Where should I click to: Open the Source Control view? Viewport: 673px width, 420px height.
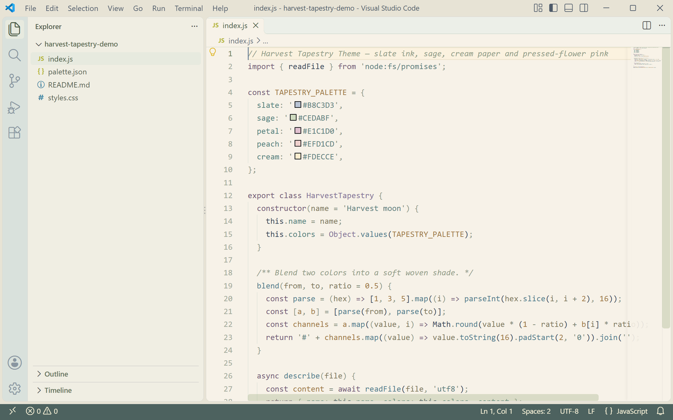[x=14, y=81]
